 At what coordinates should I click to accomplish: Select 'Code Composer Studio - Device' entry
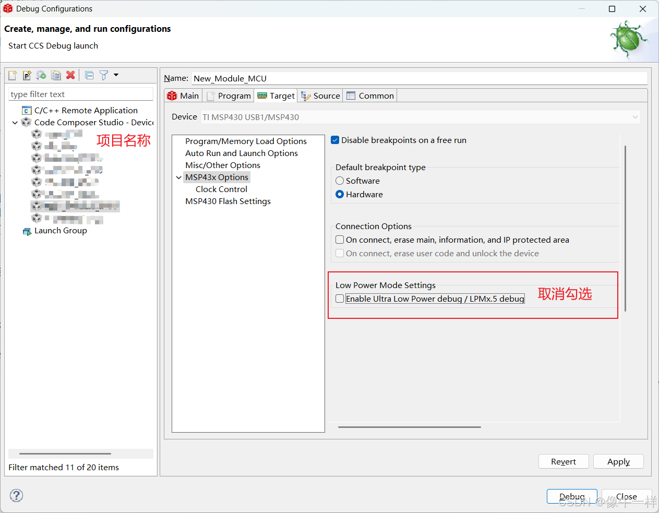click(x=94, y=122)
